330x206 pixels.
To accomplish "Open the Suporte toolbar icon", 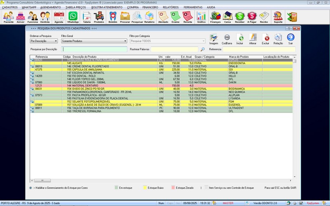I will pyautogui.click(x=278, y=16).
